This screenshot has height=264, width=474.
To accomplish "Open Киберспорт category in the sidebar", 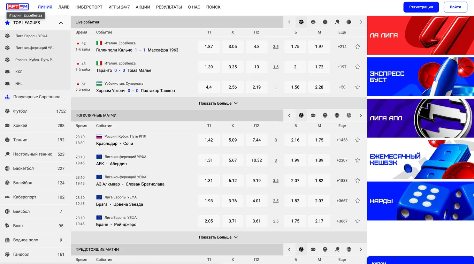I will 35,197.
